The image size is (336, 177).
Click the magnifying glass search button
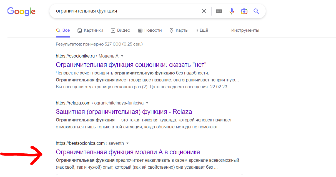pyautogui.click(x=256, y=11)
